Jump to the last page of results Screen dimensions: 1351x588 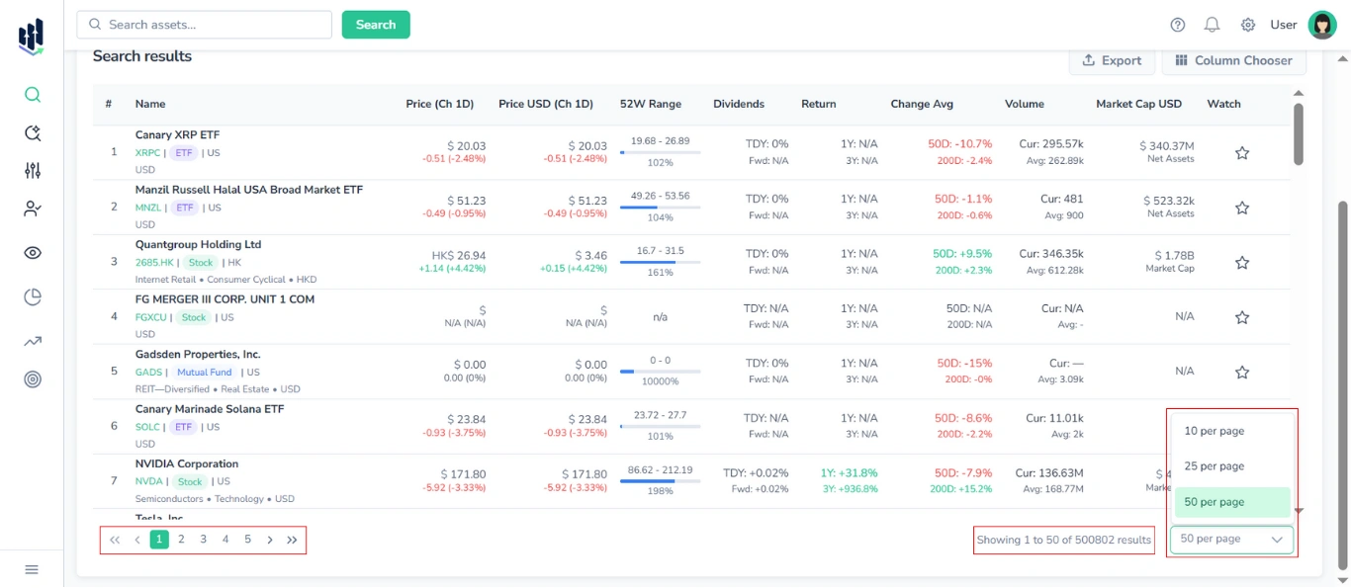pyautogui.click(x=292, y=540)
